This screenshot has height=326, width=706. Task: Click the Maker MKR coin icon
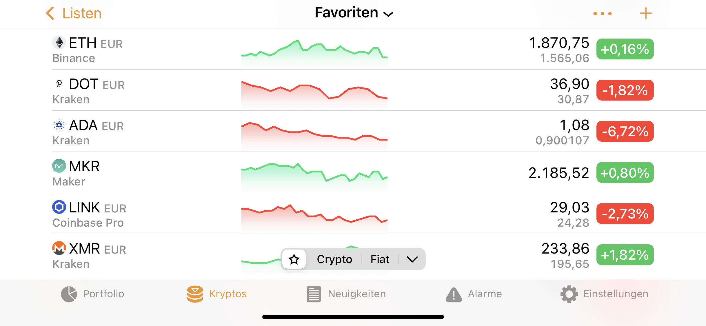click(59, 166)
